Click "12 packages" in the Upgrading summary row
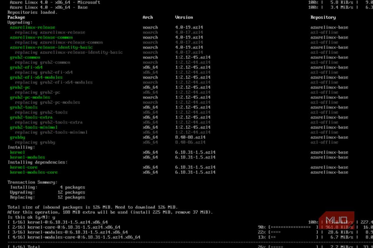The image size is (373, 248). pyautogui.click(x=71, y=192)
